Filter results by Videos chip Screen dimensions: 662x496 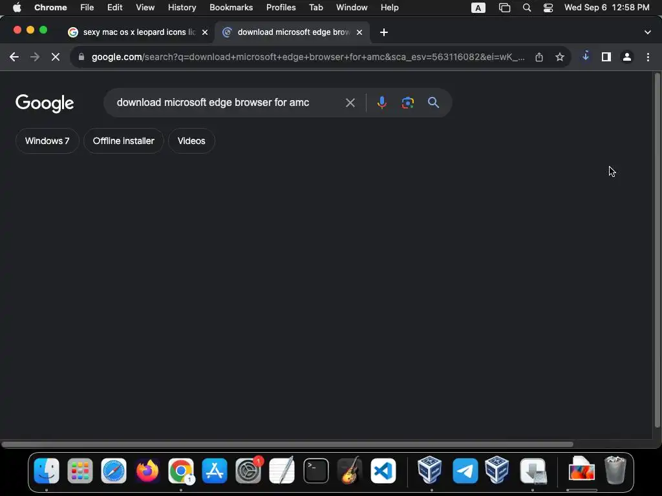191,141
